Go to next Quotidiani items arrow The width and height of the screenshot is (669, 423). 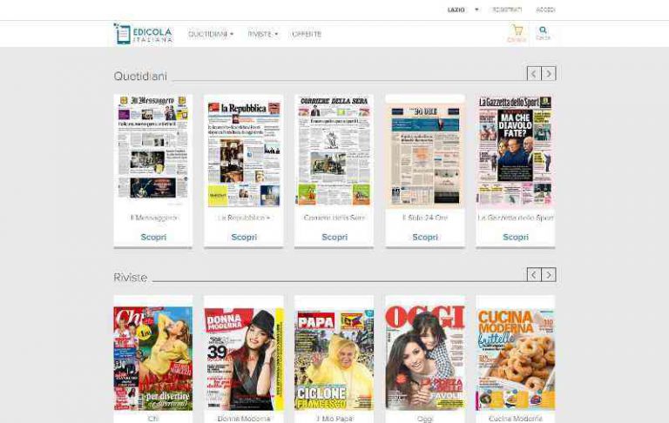[x=549, y=74]
